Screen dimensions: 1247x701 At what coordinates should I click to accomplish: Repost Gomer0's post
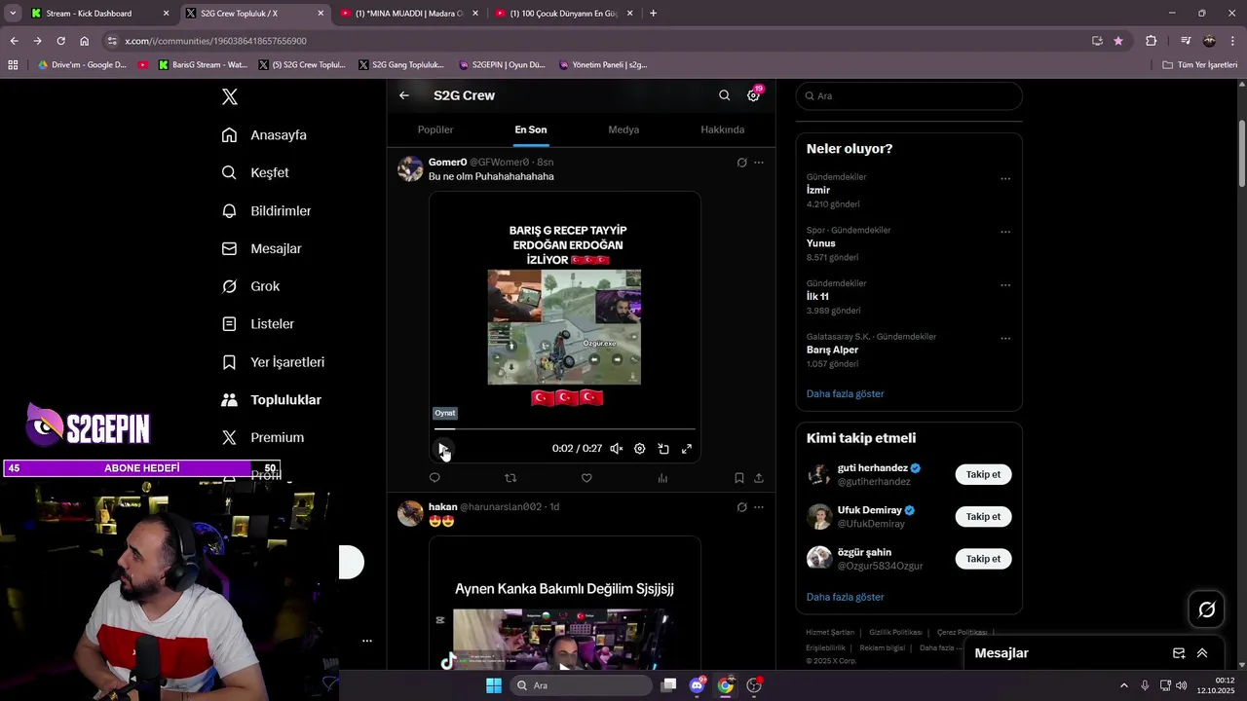pos(510,478)
